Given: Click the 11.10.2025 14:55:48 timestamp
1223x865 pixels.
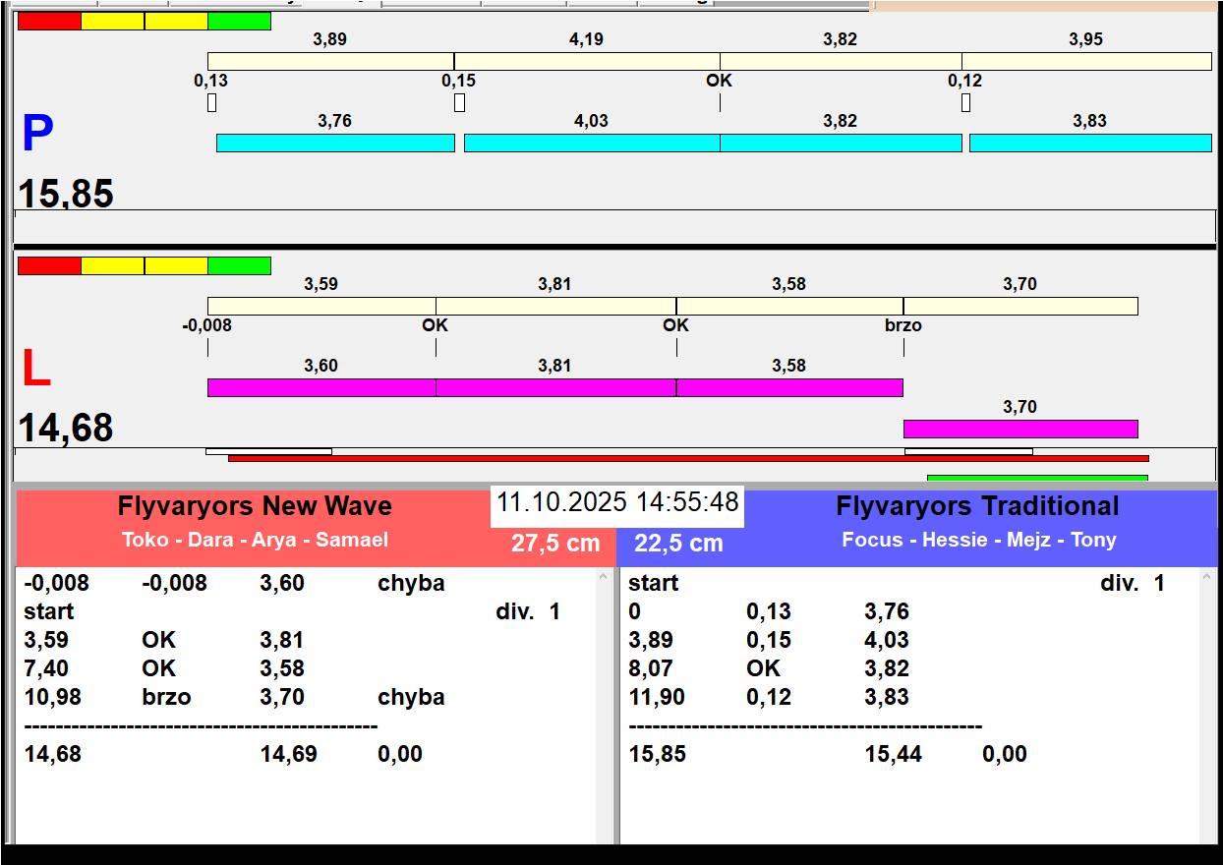Looking at the screenshot, I should (617, 502).
